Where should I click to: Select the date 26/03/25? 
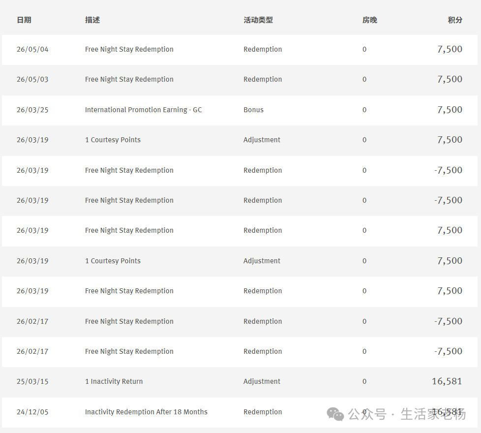(x=32, y=110)
